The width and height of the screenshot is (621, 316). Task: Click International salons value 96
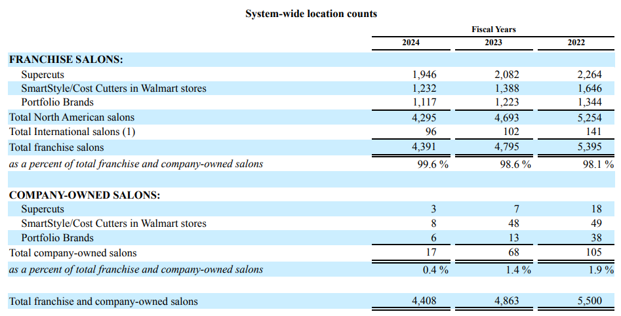click(x=430, y=132)
